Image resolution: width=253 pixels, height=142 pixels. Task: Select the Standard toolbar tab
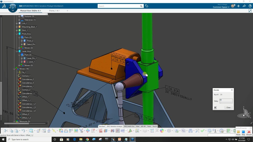pyautogui.click(x=102, y=126)
